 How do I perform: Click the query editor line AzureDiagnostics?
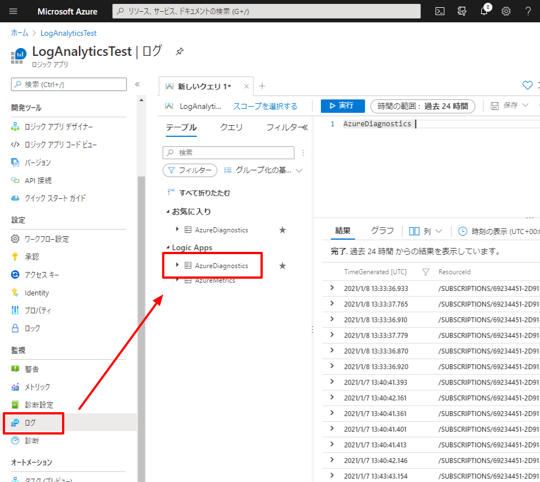pyautogui.click(x=377, y=124)
